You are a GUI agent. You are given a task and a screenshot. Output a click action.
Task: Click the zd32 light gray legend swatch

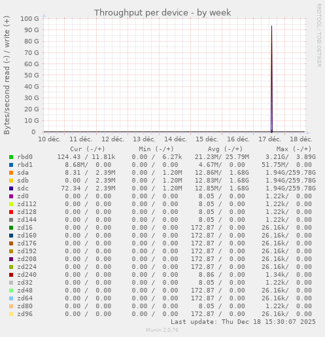(x=11, y=283)
